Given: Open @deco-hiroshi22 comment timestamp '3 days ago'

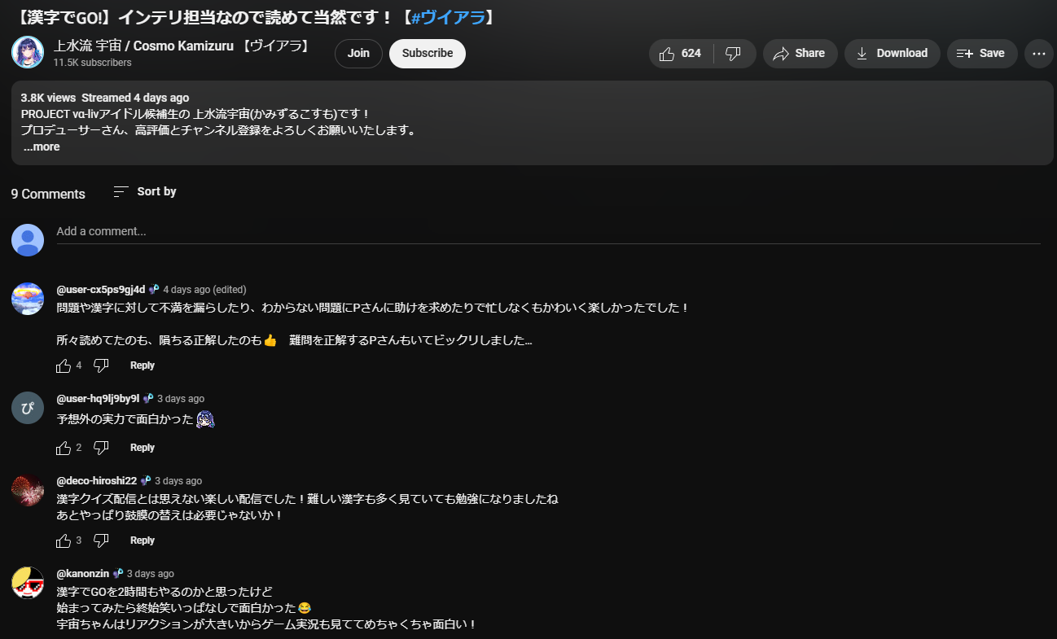Looking at the screenshot, I should pos(178,481).
